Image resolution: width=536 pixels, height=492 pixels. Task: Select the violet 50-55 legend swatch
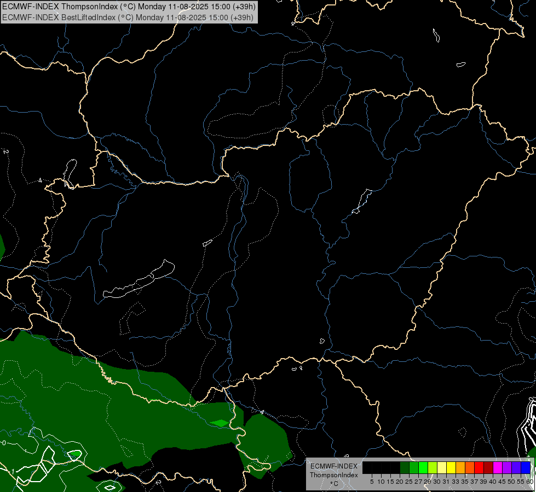pyautogui.click(x=516, y=467)
